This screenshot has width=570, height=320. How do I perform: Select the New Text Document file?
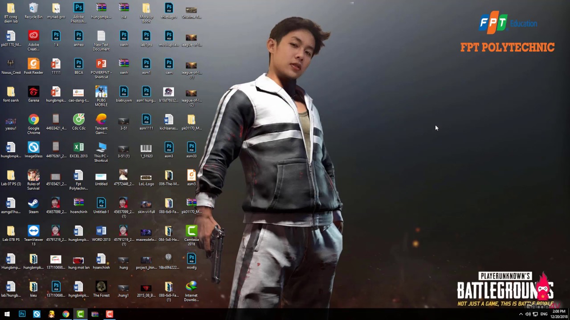(101, 40)
